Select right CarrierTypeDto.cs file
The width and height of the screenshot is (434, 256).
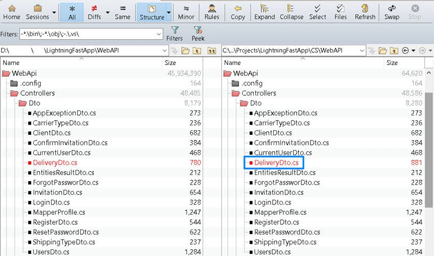(282, 123)
